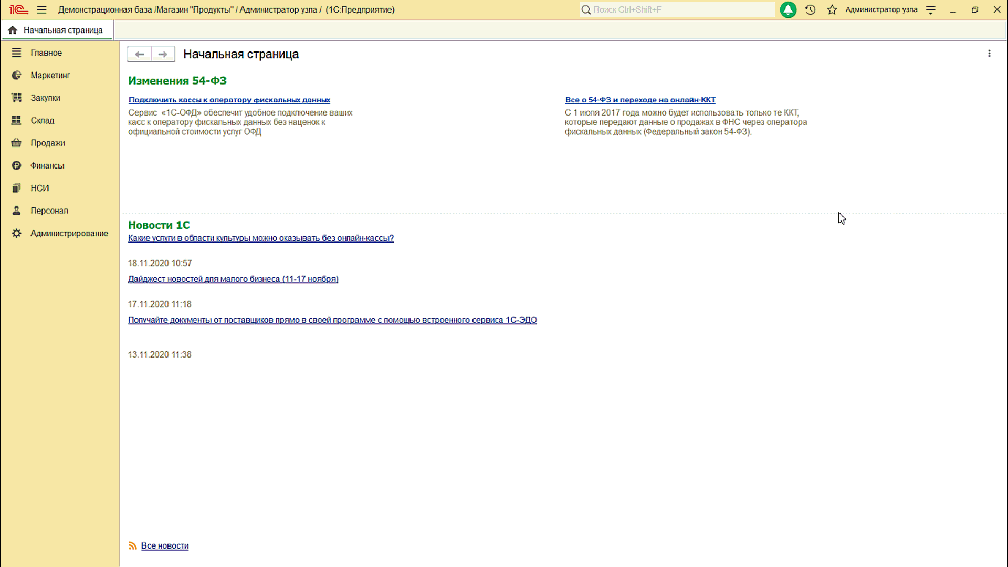Open the Маркетинг section
1008x567 pixels.
click(x=50, y=75)
